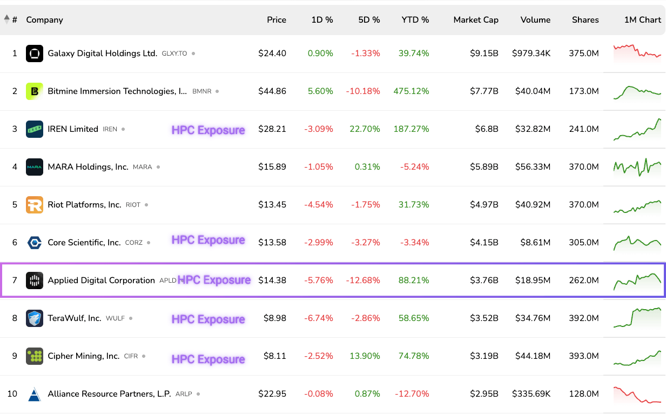Click the Galaxy Digital Holdings company logo
Screen dimensions: 666x414
point(35,53)
